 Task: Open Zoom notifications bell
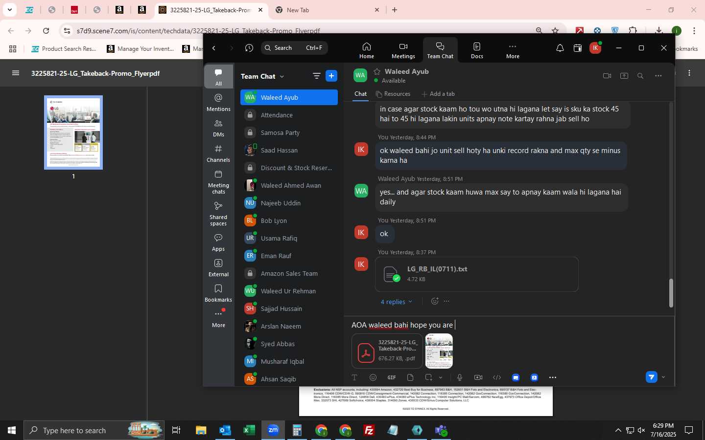560,48
